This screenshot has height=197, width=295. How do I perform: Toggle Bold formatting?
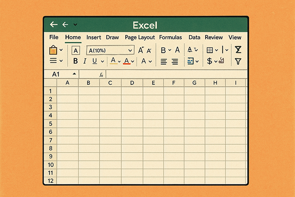(75, 61)
